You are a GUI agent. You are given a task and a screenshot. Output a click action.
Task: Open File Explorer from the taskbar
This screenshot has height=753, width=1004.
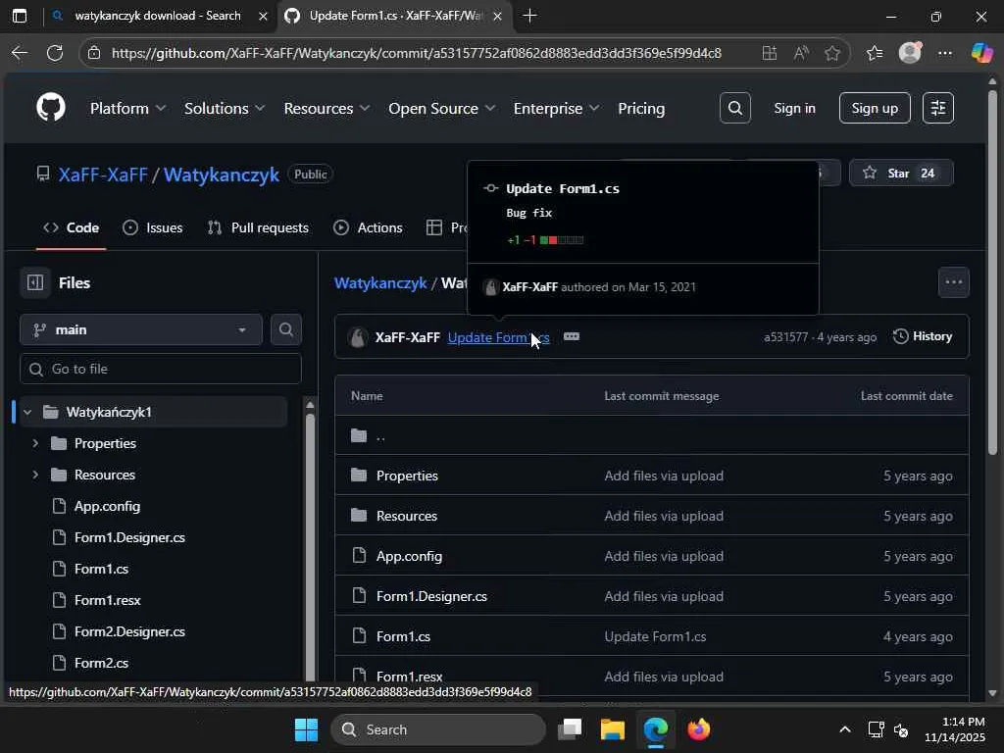point(613,729)
